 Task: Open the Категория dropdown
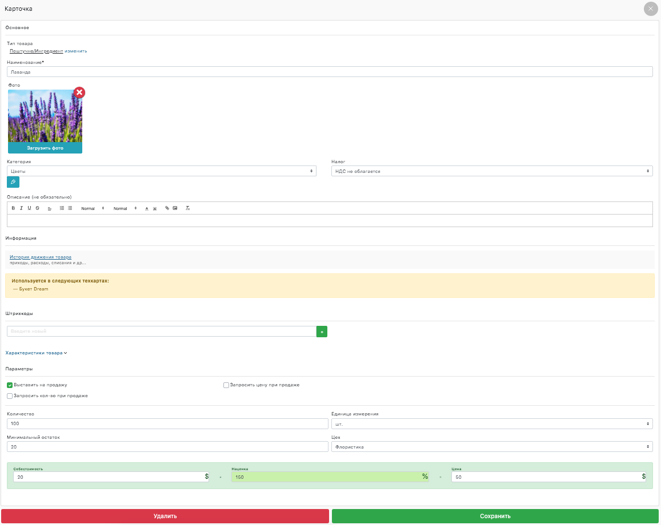(x=161, y=171)
